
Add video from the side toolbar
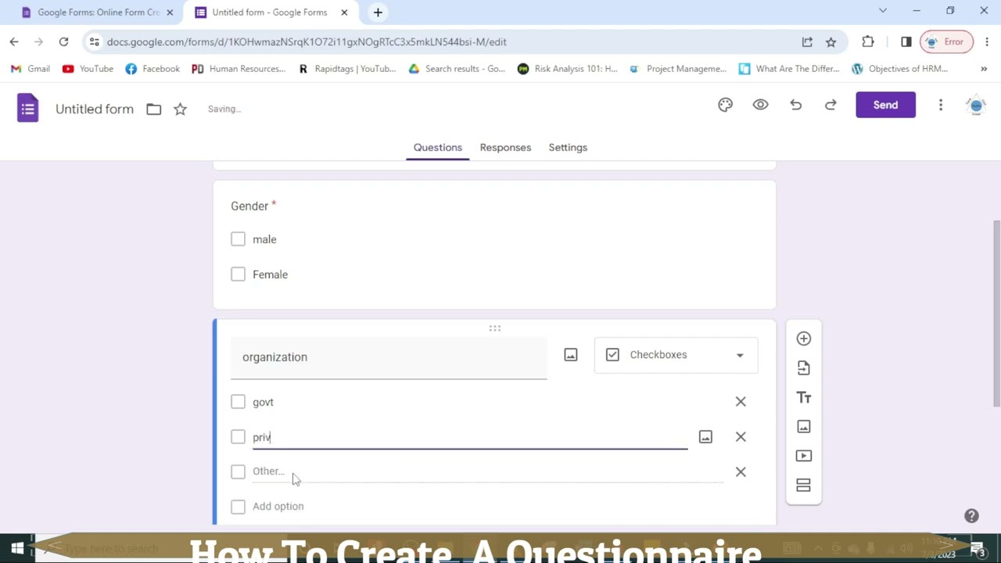803,456
